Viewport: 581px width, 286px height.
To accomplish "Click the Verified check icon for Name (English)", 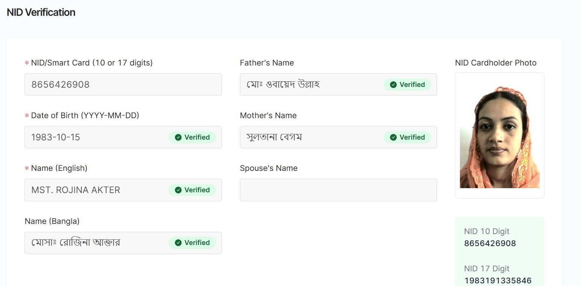I will pos(178,190).
